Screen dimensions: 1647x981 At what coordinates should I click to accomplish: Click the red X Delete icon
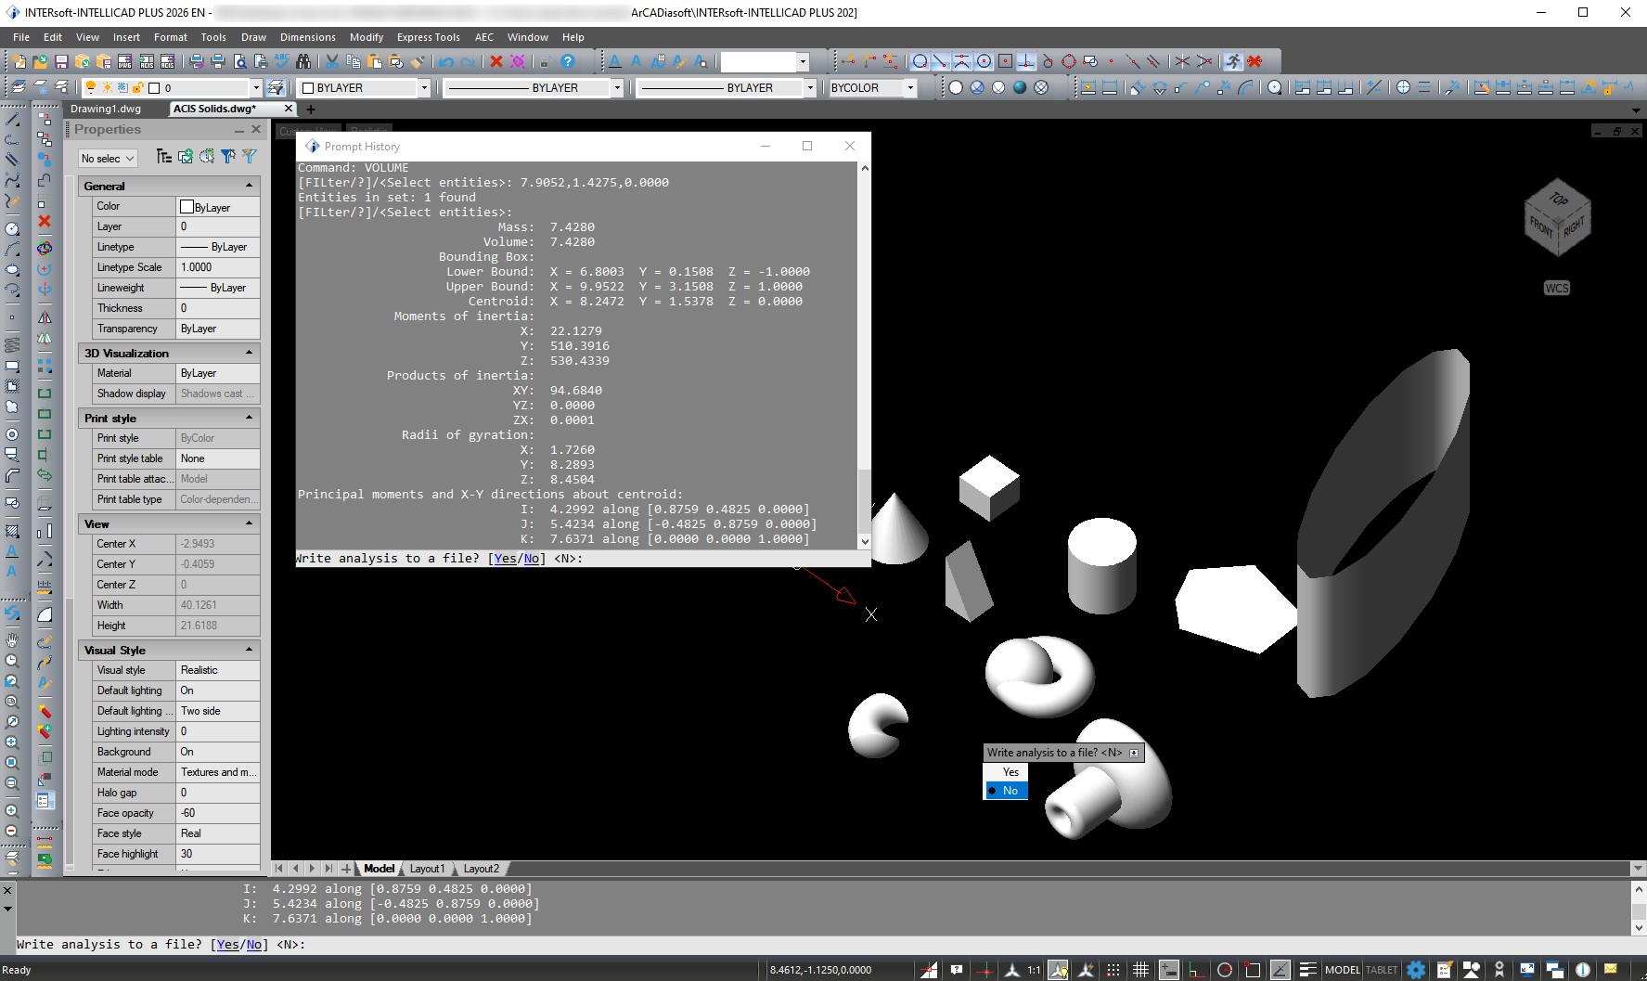pos(496,61)
